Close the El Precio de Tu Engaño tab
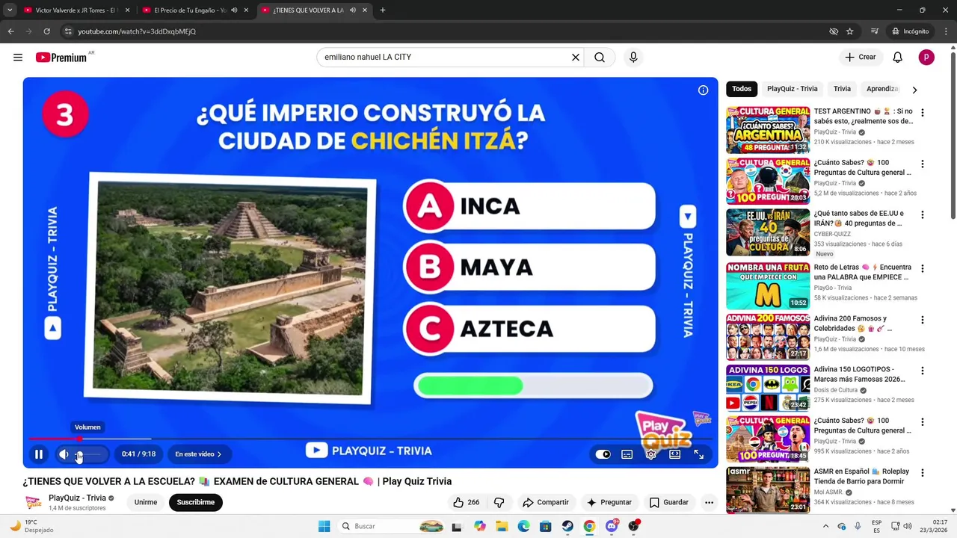This screenshot has width=957, height=538. tap(246, 10)
